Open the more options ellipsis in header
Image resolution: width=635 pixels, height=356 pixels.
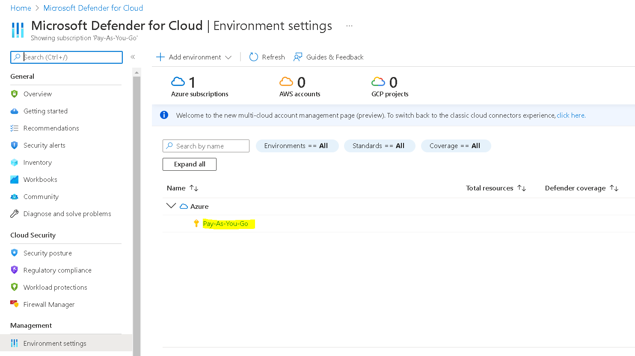point(349,26)
